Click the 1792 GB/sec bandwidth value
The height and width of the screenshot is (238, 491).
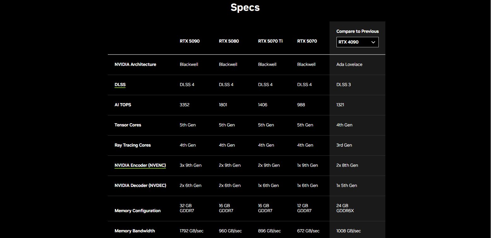tap(191, 231)
